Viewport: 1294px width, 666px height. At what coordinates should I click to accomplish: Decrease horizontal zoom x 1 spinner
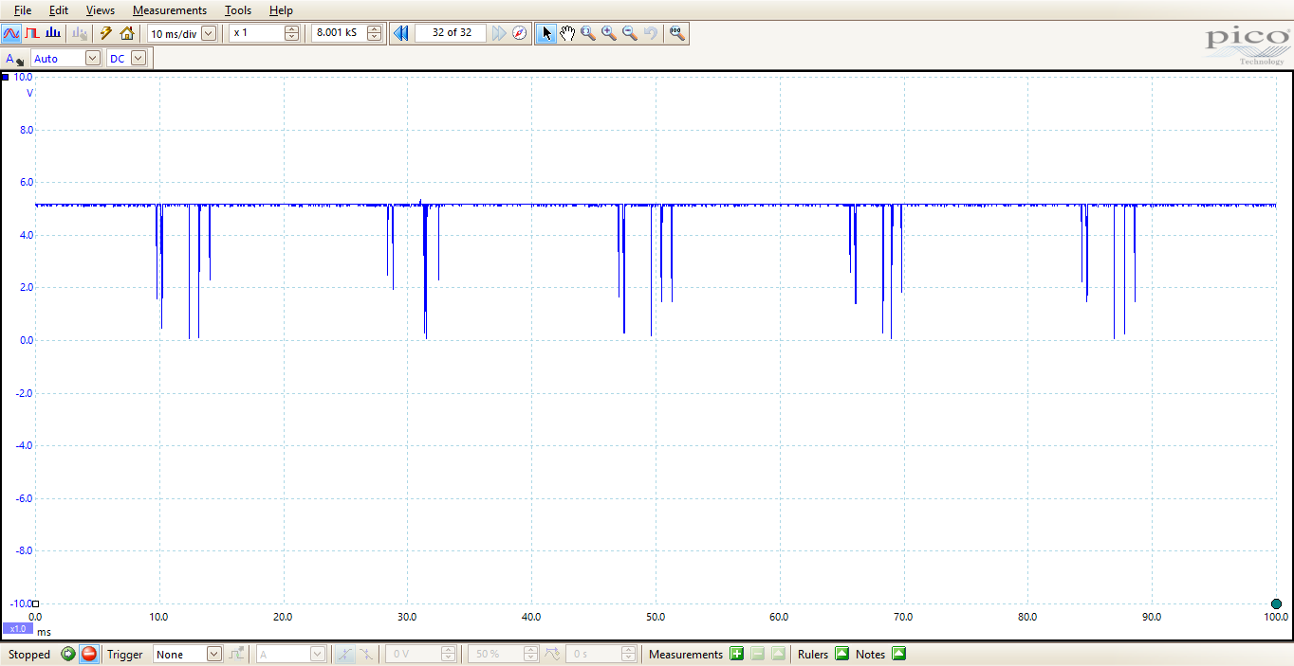coord(291,38)
